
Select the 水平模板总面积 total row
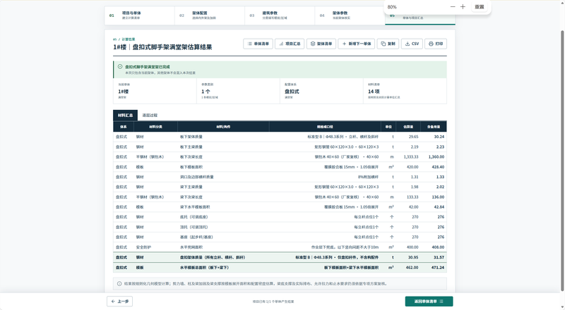tap(280, 268)
